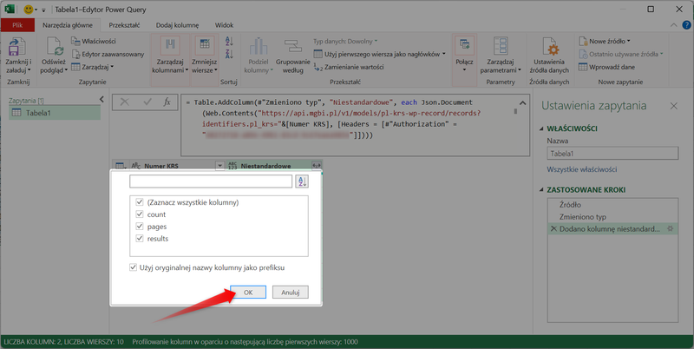This screenshot has height=349, width=694.
Task: Switch to the Dodaj kolumnę tab
Action: (178, 25)
